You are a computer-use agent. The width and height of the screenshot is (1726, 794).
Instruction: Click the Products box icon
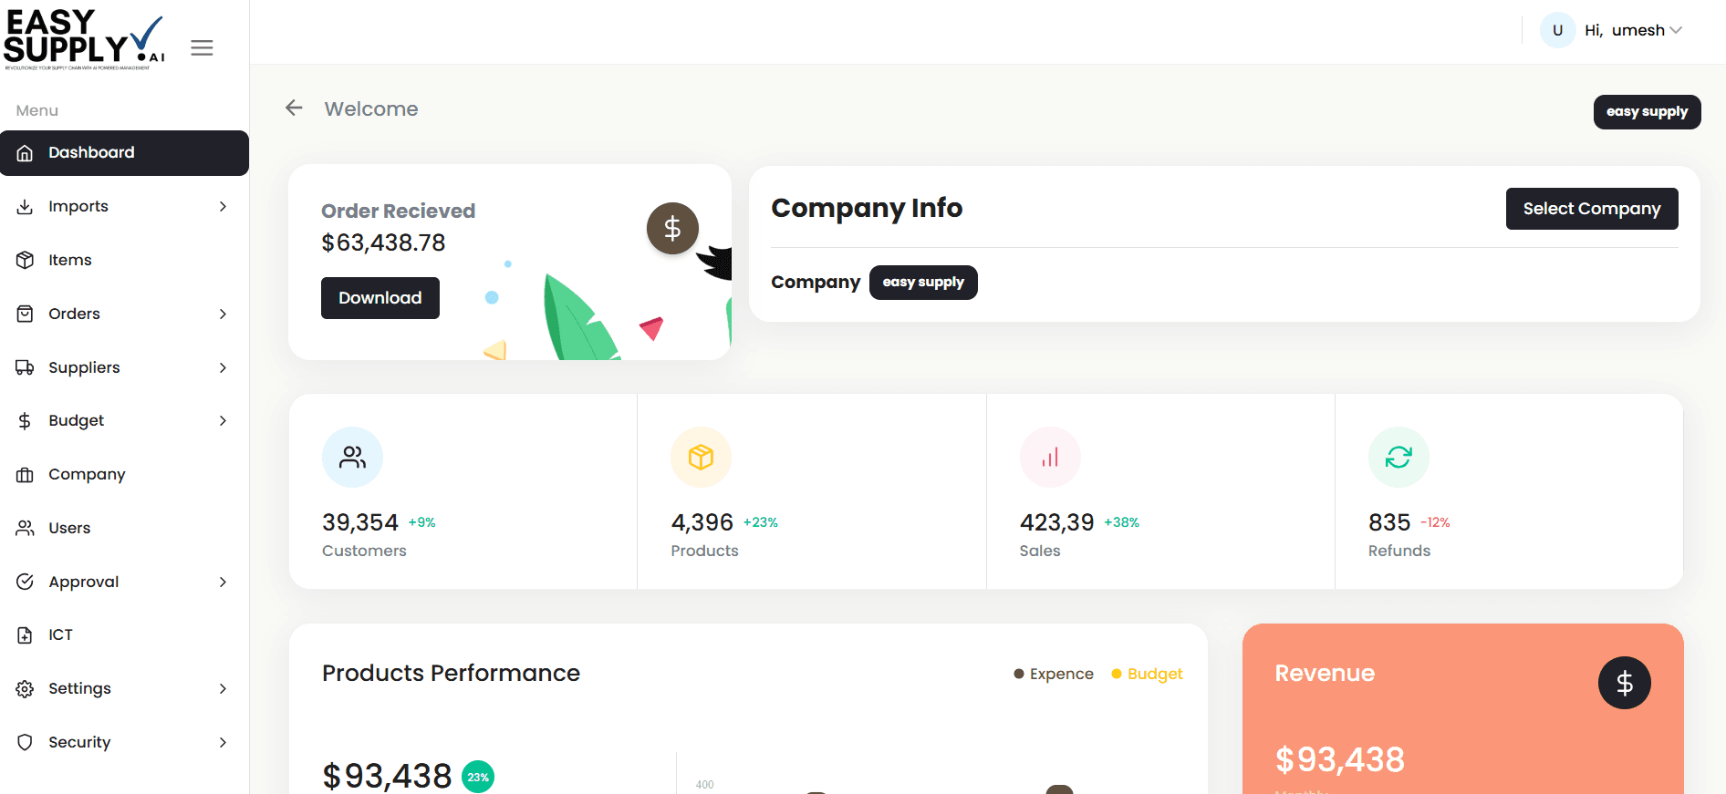[701, 457]
